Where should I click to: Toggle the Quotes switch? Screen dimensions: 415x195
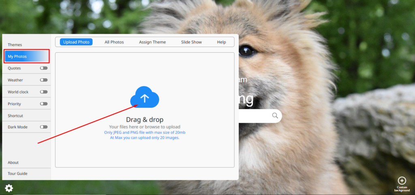(x=43, y=68)
